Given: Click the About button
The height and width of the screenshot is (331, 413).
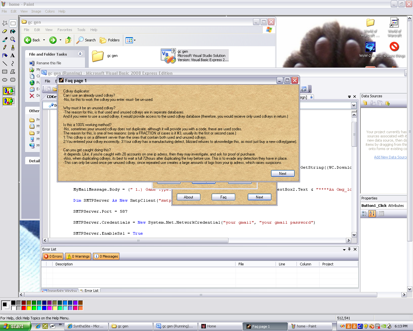Looking at the screenshot, I should pos(188,197).
